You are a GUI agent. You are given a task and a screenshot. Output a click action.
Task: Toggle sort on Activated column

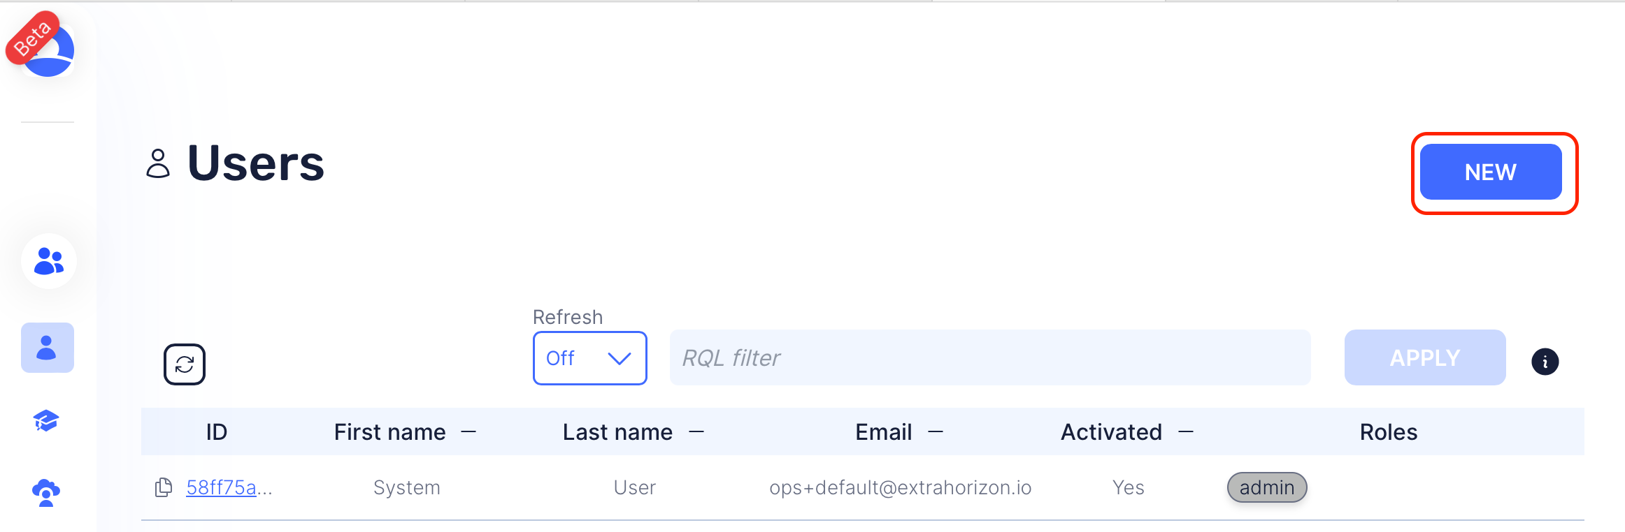click(1185, 432)
